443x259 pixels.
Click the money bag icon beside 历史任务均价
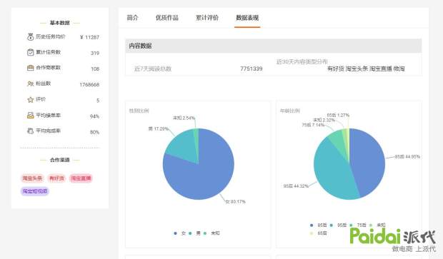tap(30, 36)
